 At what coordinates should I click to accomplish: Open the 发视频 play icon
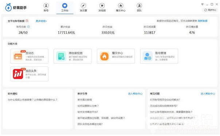coord(102,6)
